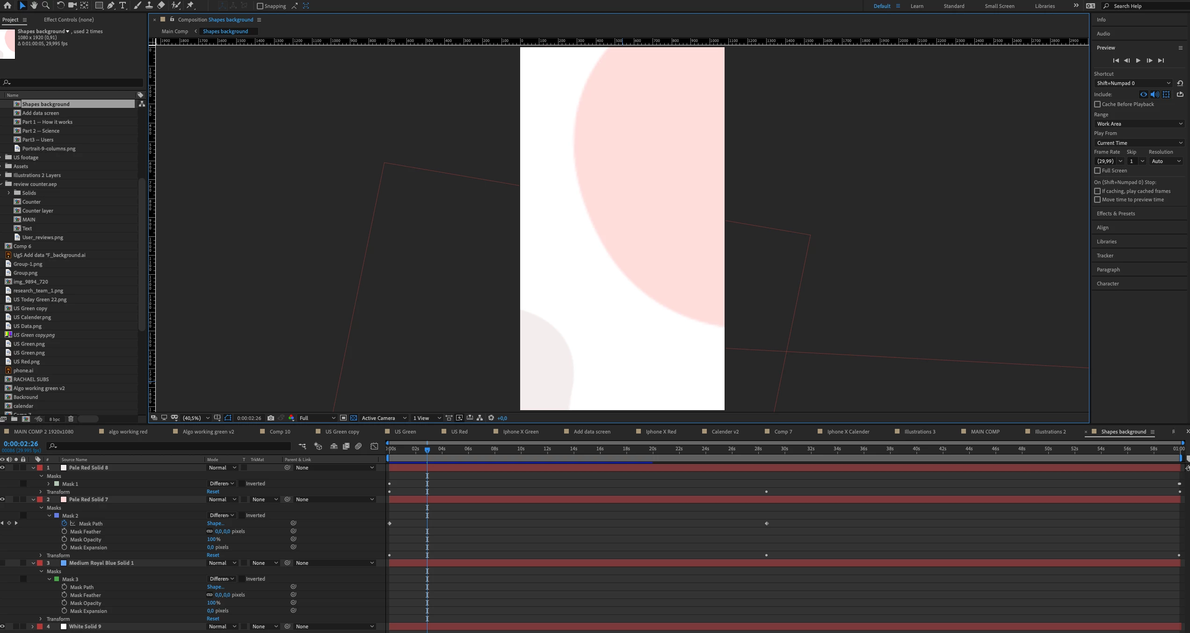Hide the White Solid 9 layer

[x=2, y=626]
